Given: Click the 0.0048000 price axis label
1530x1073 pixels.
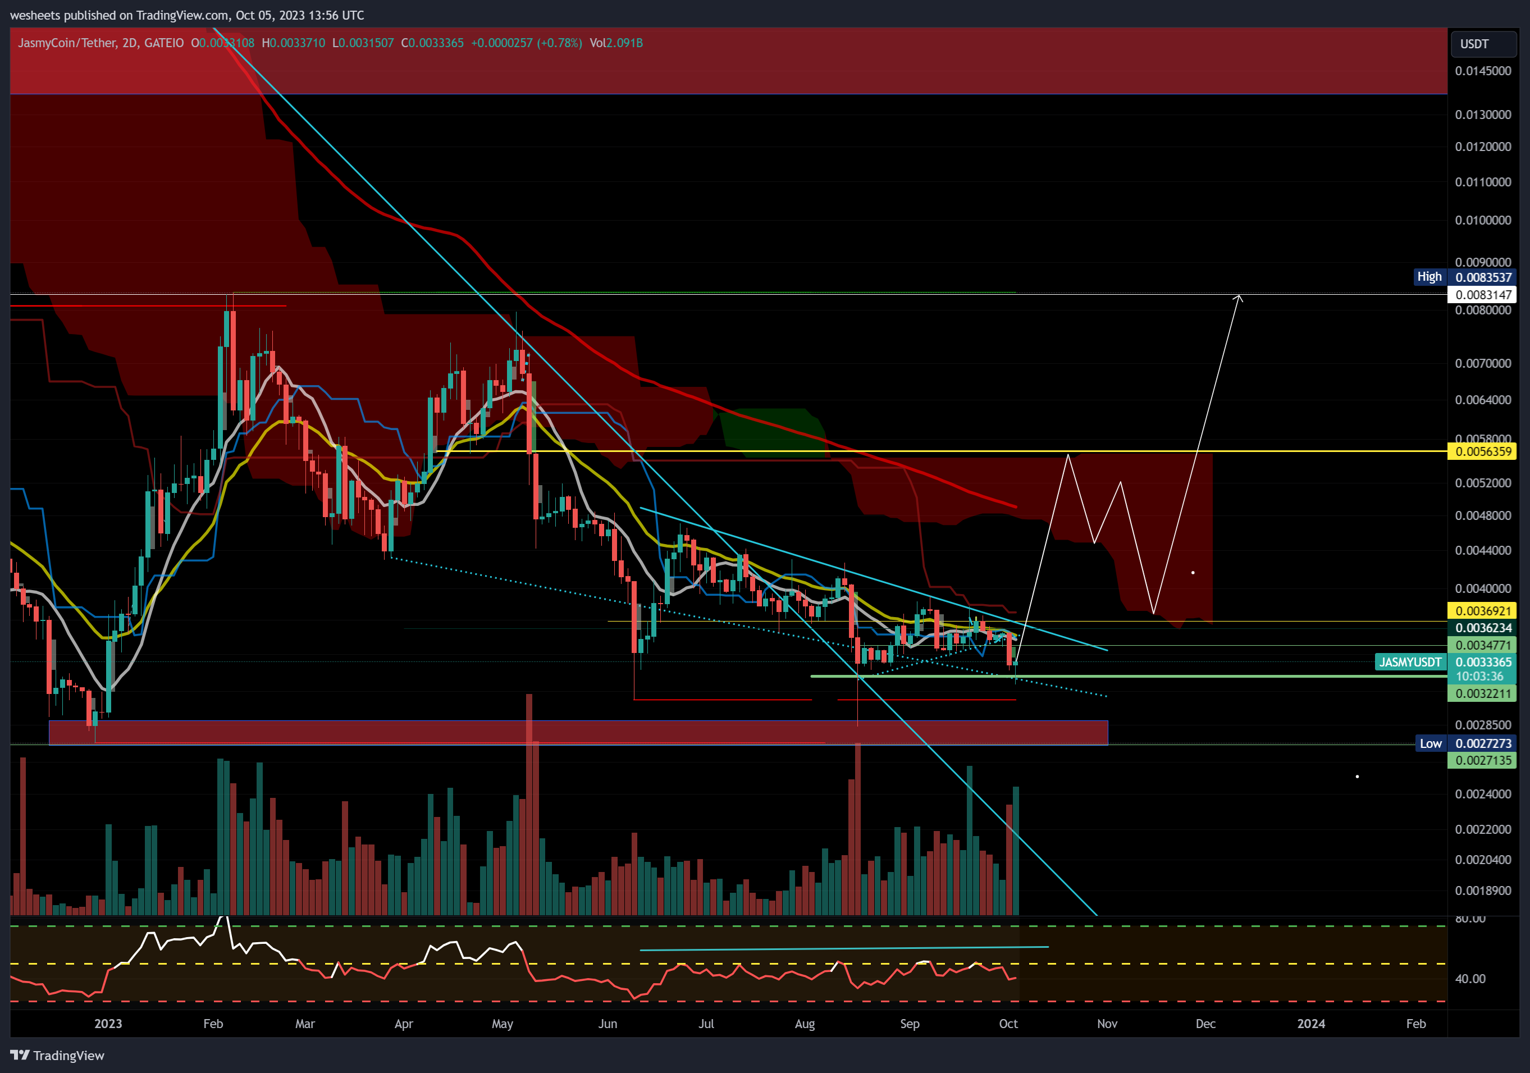Looking at the screenshot, I should 1483,515.
